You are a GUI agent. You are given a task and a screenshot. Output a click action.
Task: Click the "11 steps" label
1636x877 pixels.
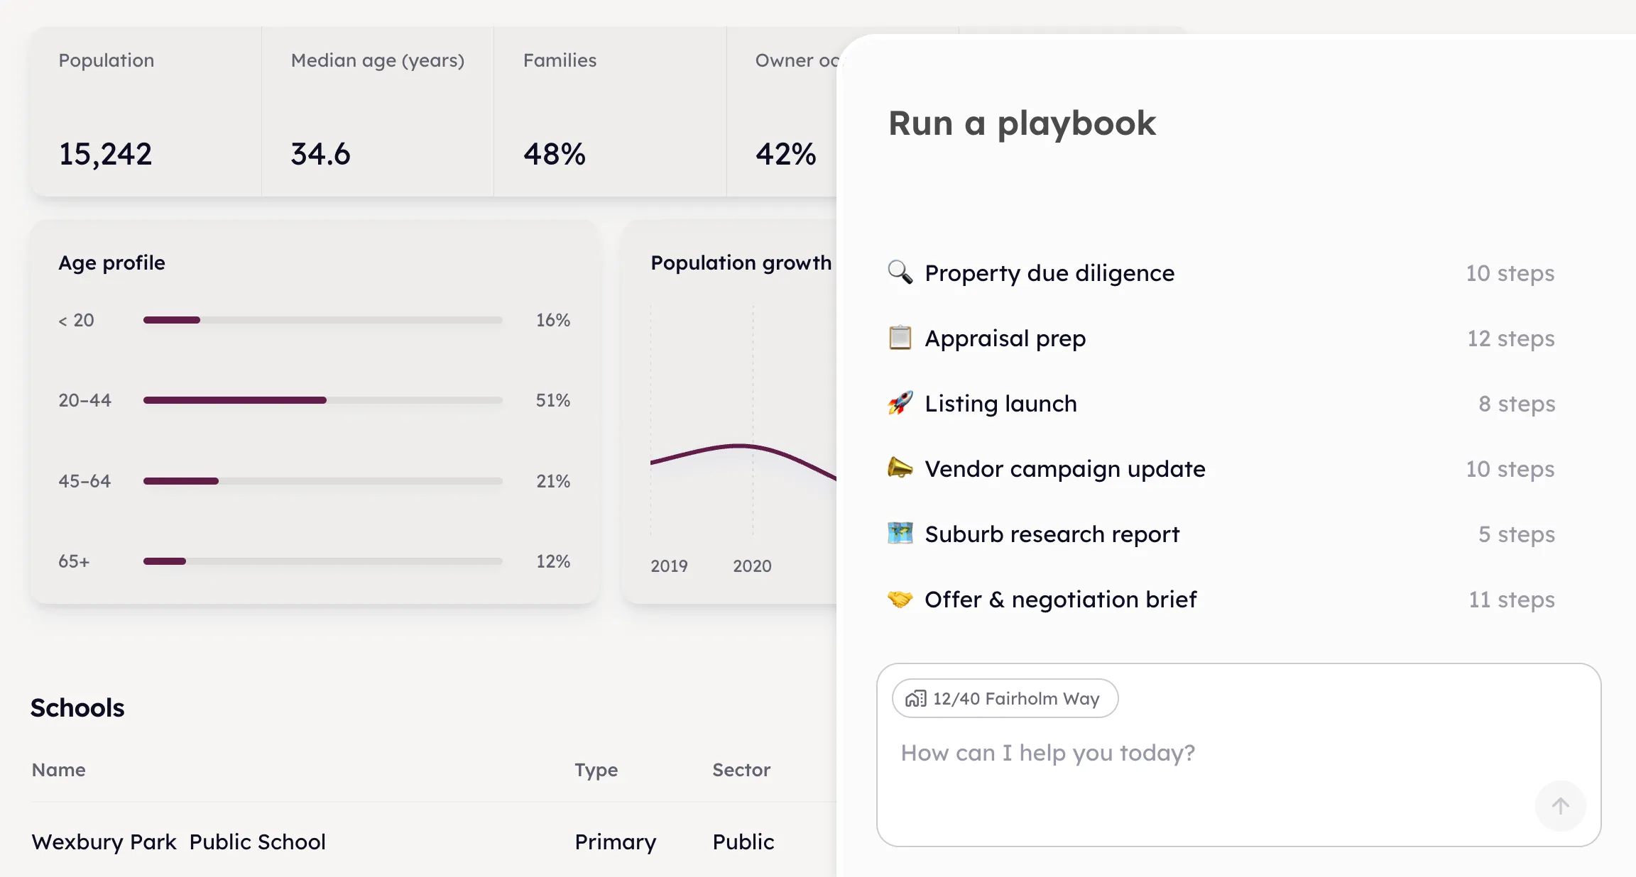click(x=1512, y=600)
